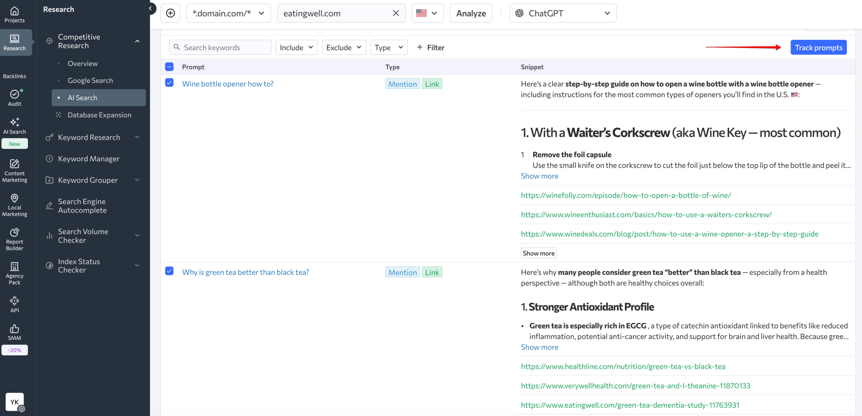
Task: Open the API section icon
Action: (x=14, y=300)
